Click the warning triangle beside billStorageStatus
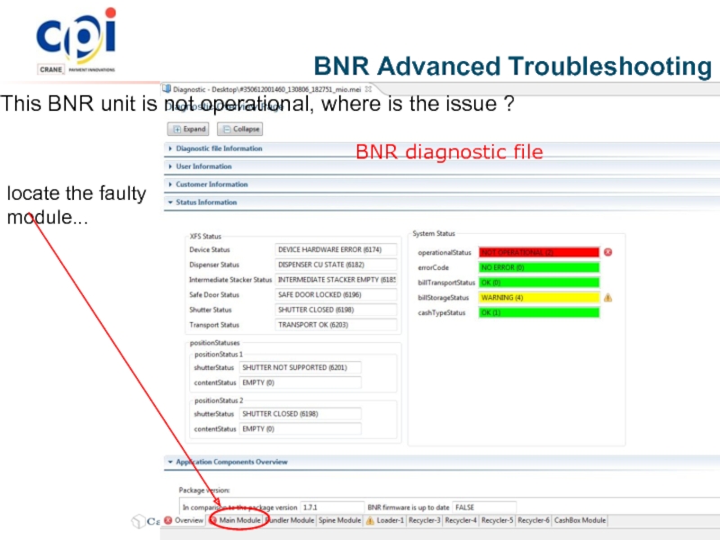720x540 pixels. (608, 298)
